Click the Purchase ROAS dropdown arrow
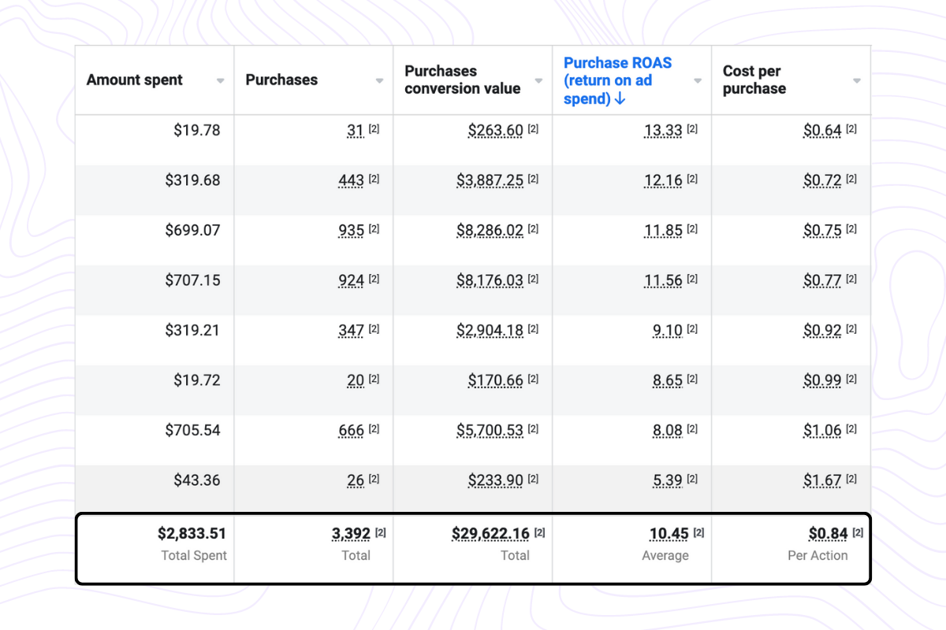Viewport: 946px width, 630px height. (698, 81)
